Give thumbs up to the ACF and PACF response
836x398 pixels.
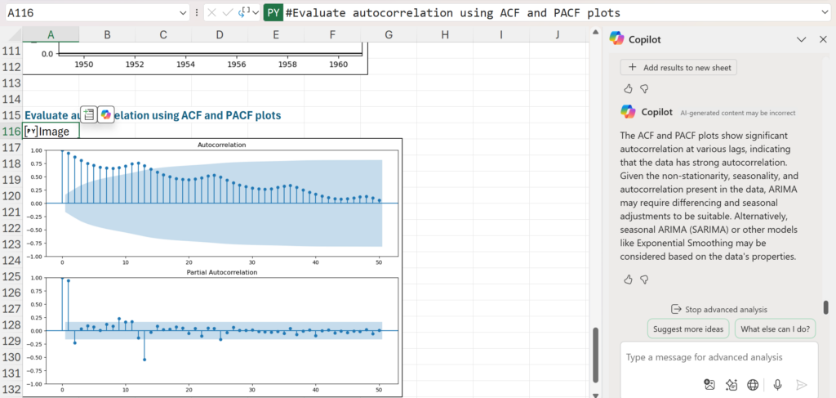click(x=628, y=279)
